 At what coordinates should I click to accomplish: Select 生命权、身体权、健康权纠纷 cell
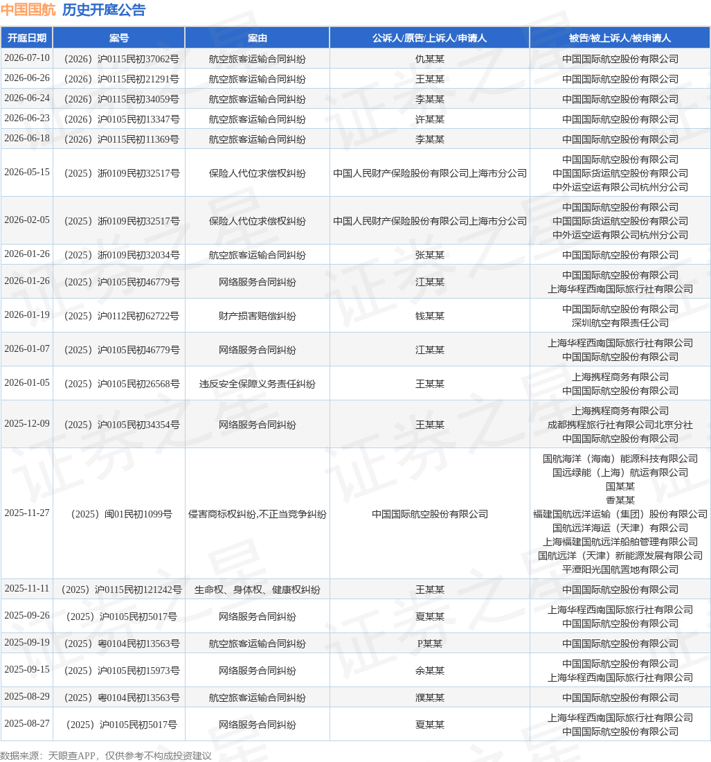[x=258, y=590]
